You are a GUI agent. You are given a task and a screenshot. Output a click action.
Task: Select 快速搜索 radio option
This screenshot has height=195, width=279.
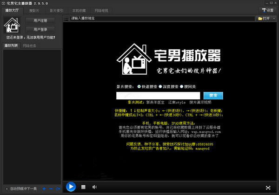pyautogui.click(x=139, y=86)
